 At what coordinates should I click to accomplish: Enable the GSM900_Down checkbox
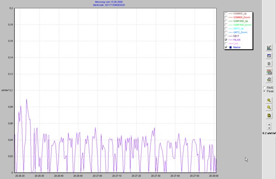226,17
